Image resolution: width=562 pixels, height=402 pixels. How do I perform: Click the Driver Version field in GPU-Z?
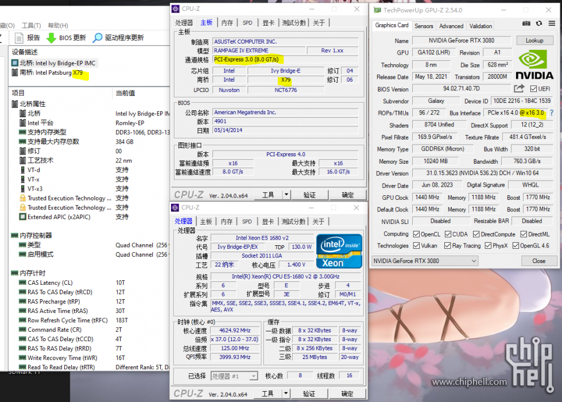482,173
